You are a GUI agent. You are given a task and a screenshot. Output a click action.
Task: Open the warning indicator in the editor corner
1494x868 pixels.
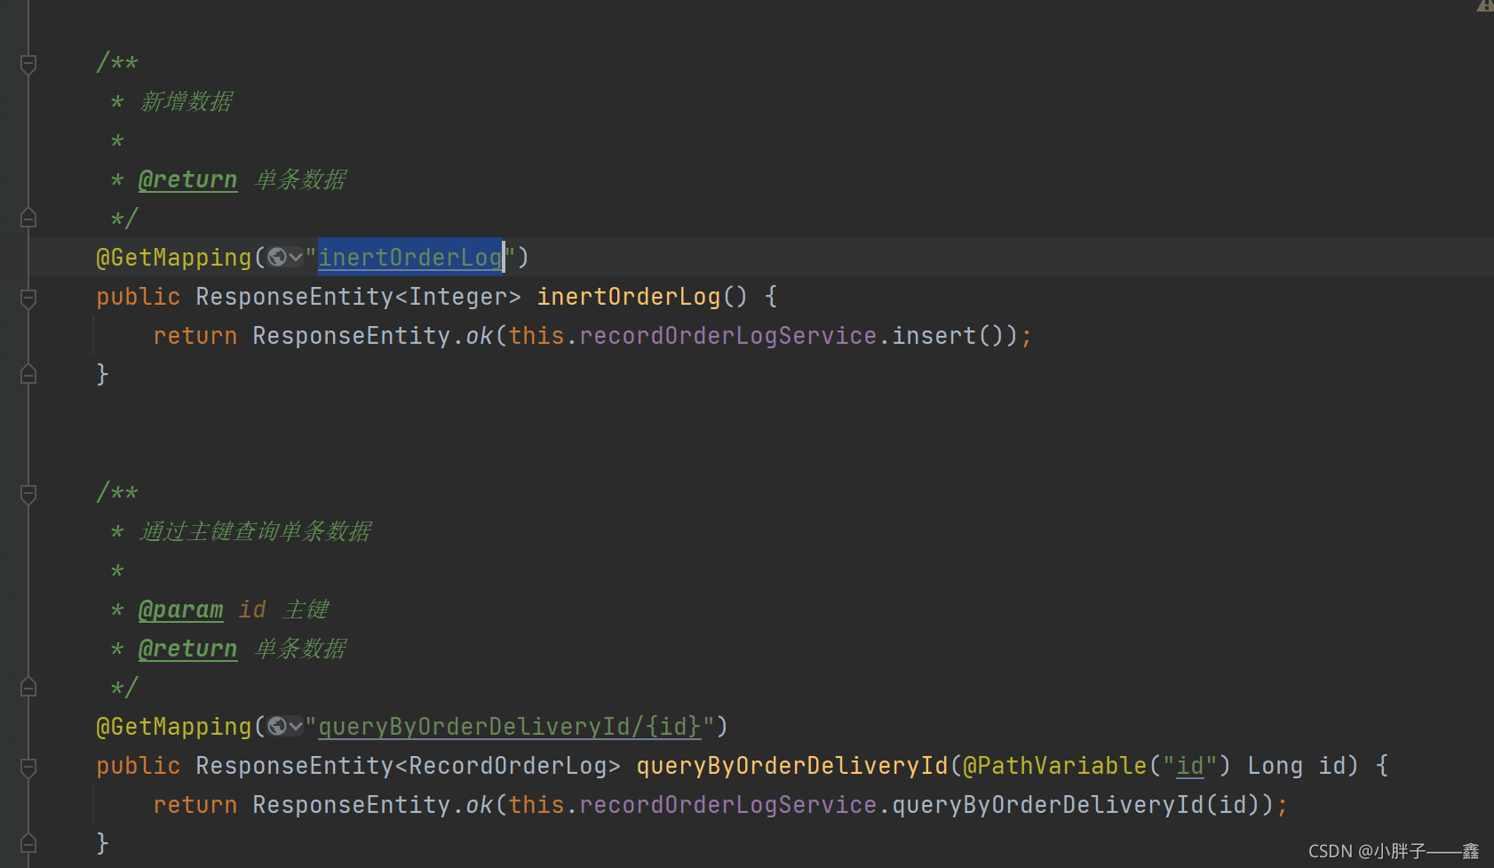1485,5
